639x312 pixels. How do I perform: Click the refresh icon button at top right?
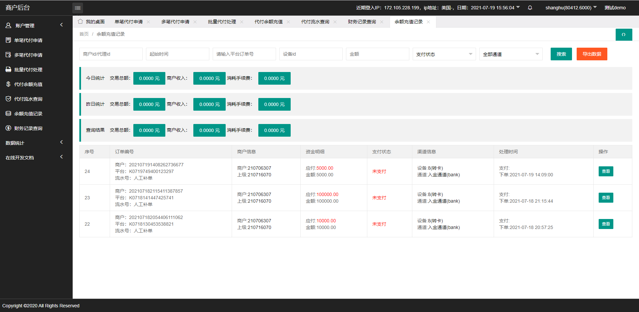(624, 35)
